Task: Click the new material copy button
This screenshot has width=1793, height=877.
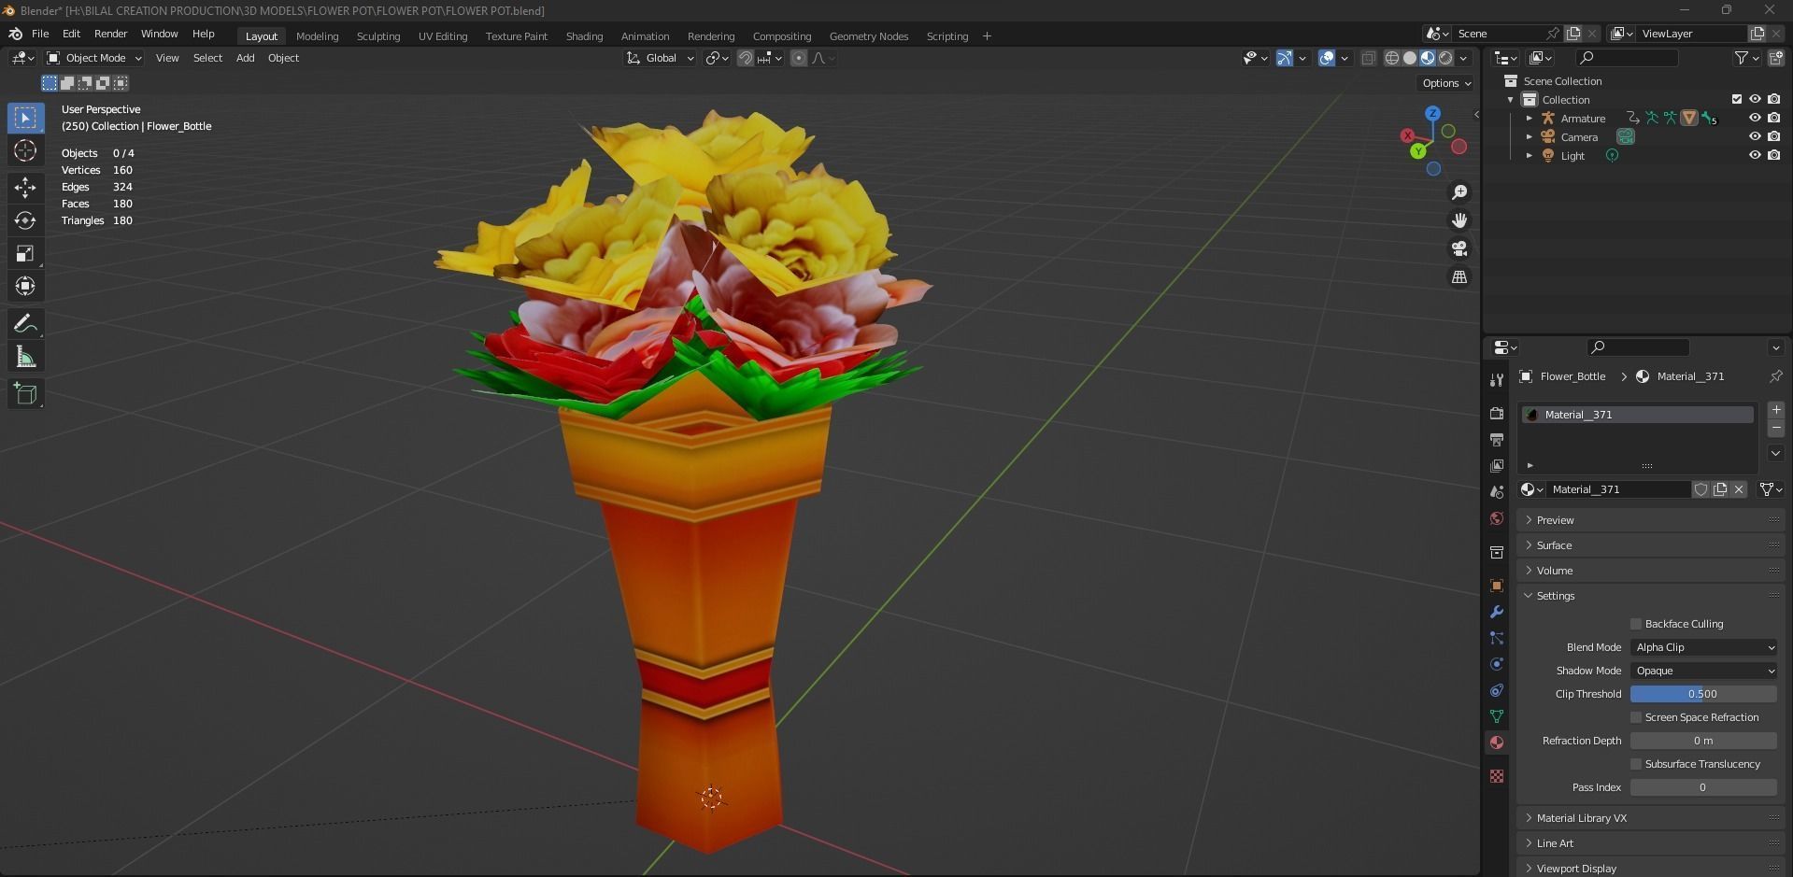Action: point(1719,489)
